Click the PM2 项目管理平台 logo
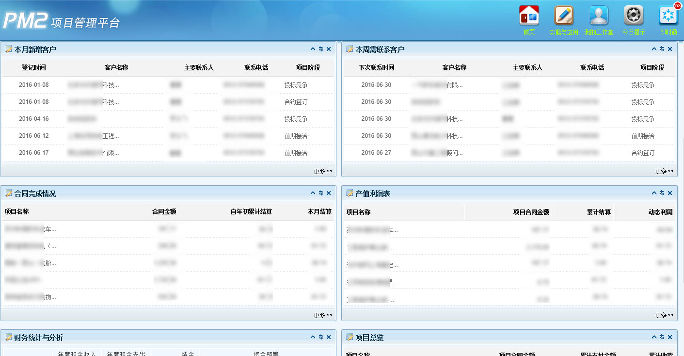 click(x=61, y=21)
